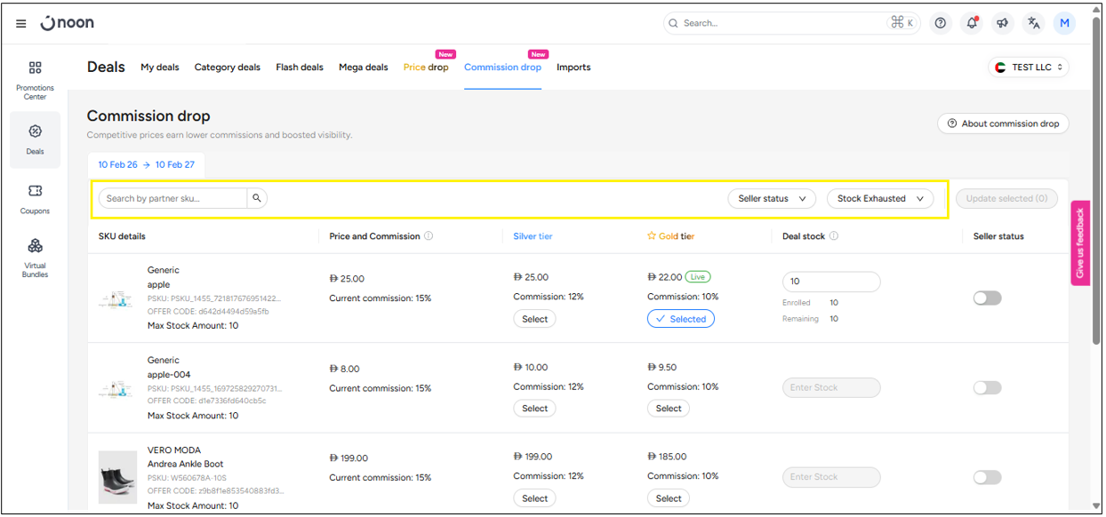The width and height of the screenshot is (1106, 517).
Task: Open the hamburger menu icon
Action: 21,24
